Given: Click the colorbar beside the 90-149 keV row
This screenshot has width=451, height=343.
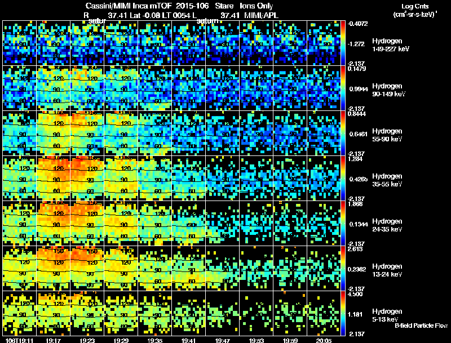Looking at the screenshot, I should coord(343,88).
